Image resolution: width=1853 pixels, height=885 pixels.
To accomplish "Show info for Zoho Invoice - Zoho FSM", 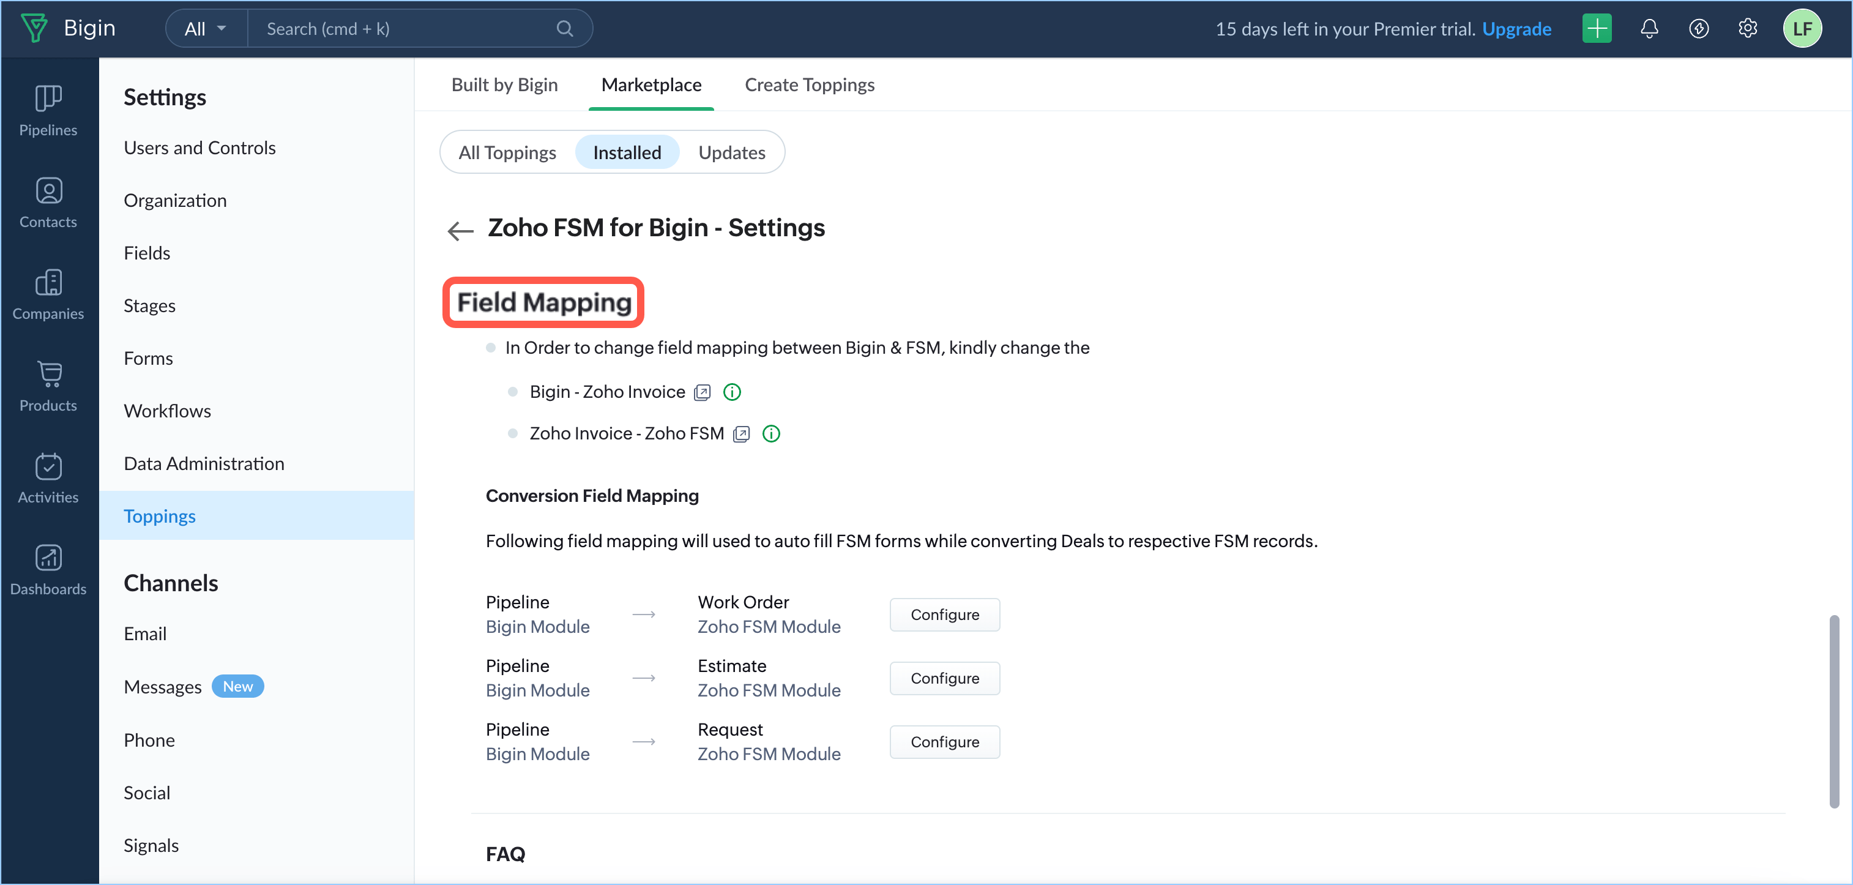I will point(770,434).
